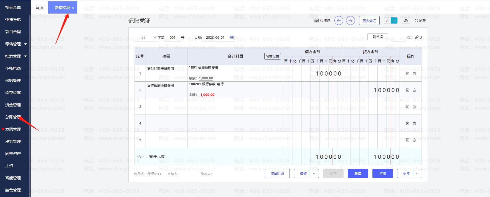
Task: Open 总账管理 in the sidebar menu
Action: tap(13, 117)
